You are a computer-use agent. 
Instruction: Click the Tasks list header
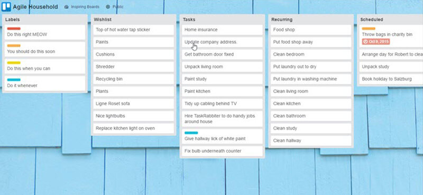coord(189,19)
